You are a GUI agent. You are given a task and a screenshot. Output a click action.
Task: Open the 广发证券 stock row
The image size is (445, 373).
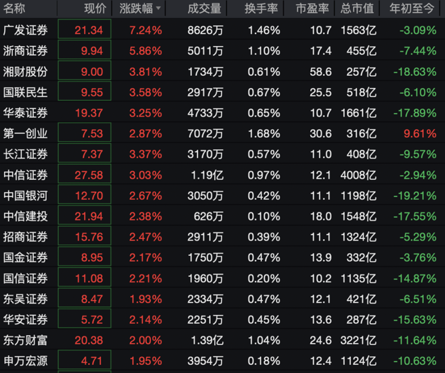tap(26, 31)
